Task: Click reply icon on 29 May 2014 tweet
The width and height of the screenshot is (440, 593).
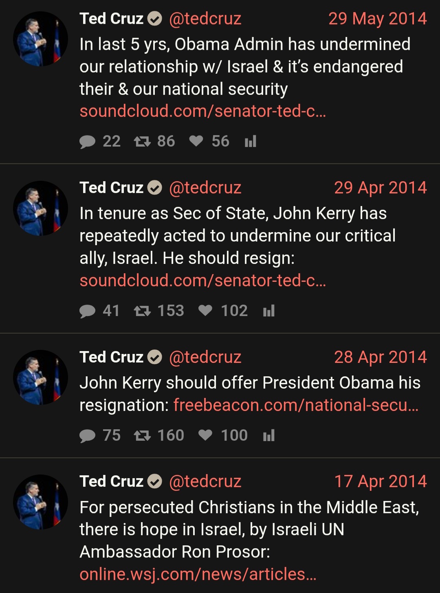Action: click(x=87, y=142)
